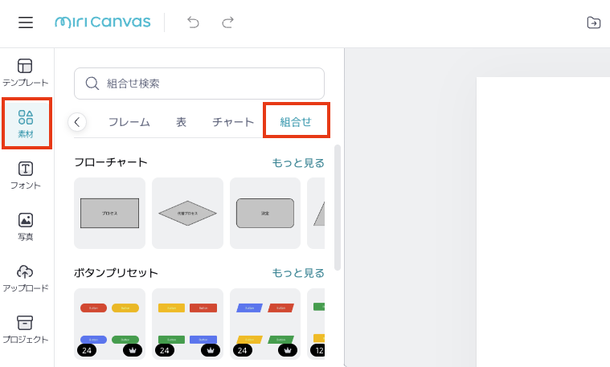Click もっと見る next to フローチャート
The width and height of the screenshot is (610, 367).
(297, 163)
